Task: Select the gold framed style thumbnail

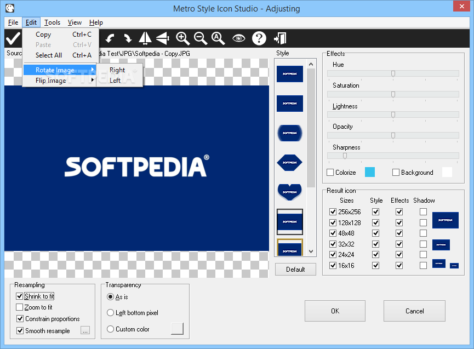Action: click(289, 248)
